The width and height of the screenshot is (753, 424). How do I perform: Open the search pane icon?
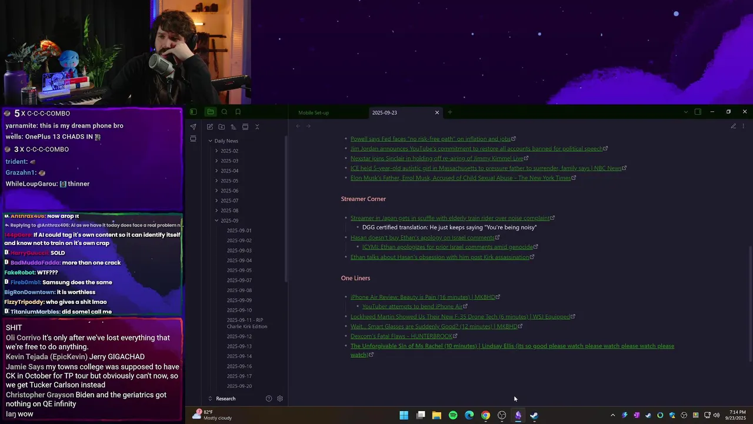[224, 112]
